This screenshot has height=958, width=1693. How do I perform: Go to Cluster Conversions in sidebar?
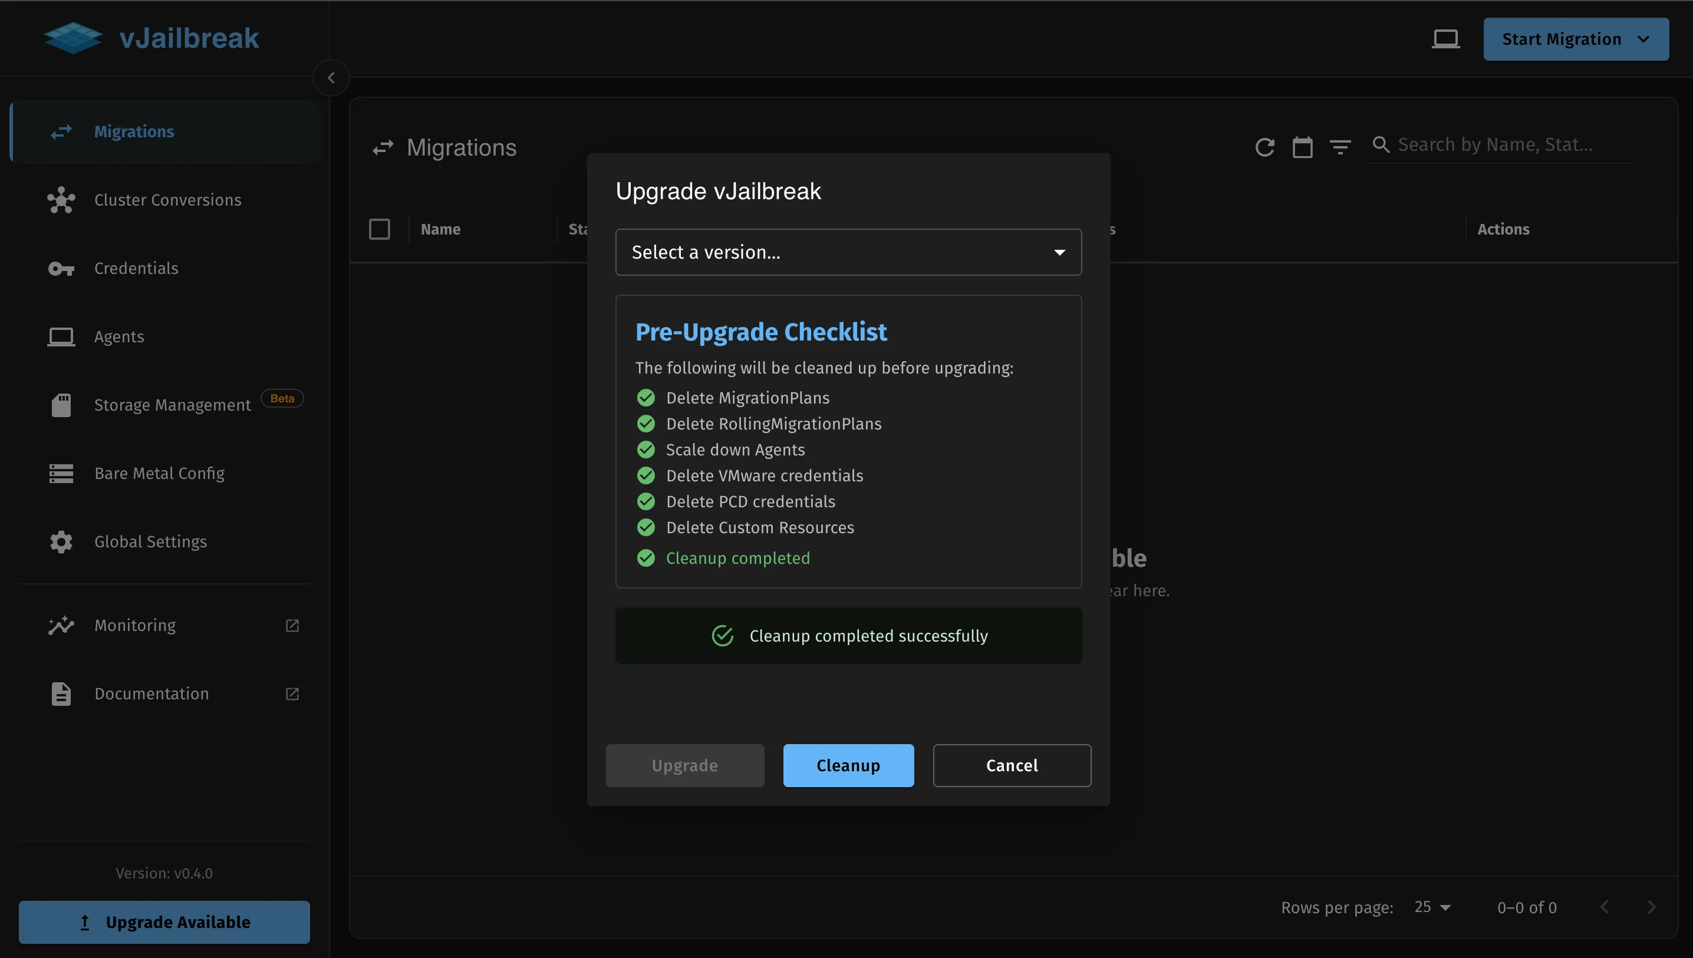tap(167, 200)
